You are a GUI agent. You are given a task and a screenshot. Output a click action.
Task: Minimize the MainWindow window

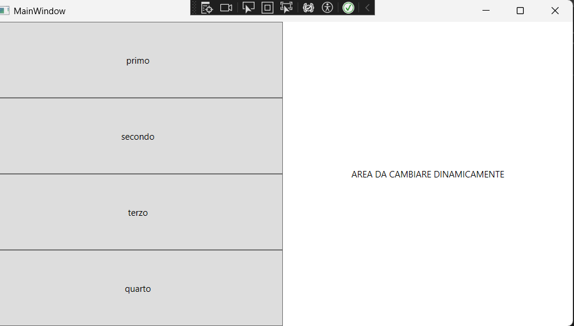click(486, 11)
